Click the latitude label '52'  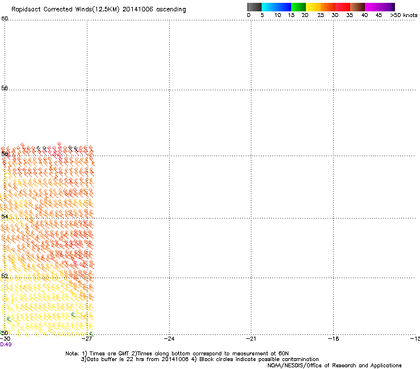click(x=5, y=276)
